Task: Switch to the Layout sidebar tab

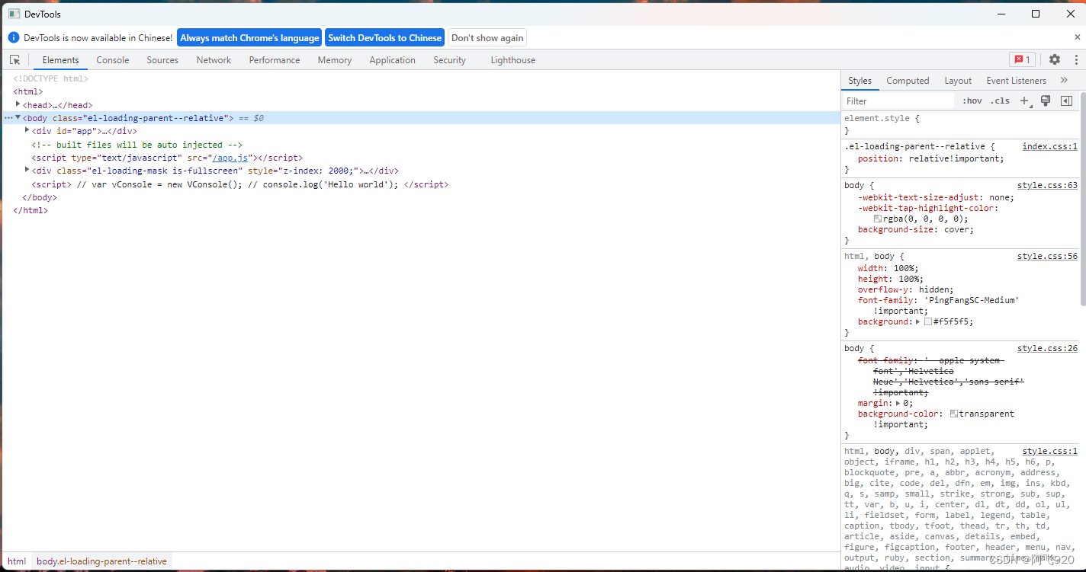Action: (x=958, y=81)
